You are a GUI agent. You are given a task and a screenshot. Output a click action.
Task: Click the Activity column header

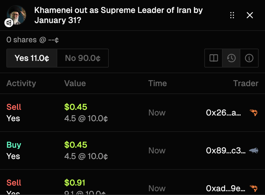pyautogui.click(x=21, y=83)
